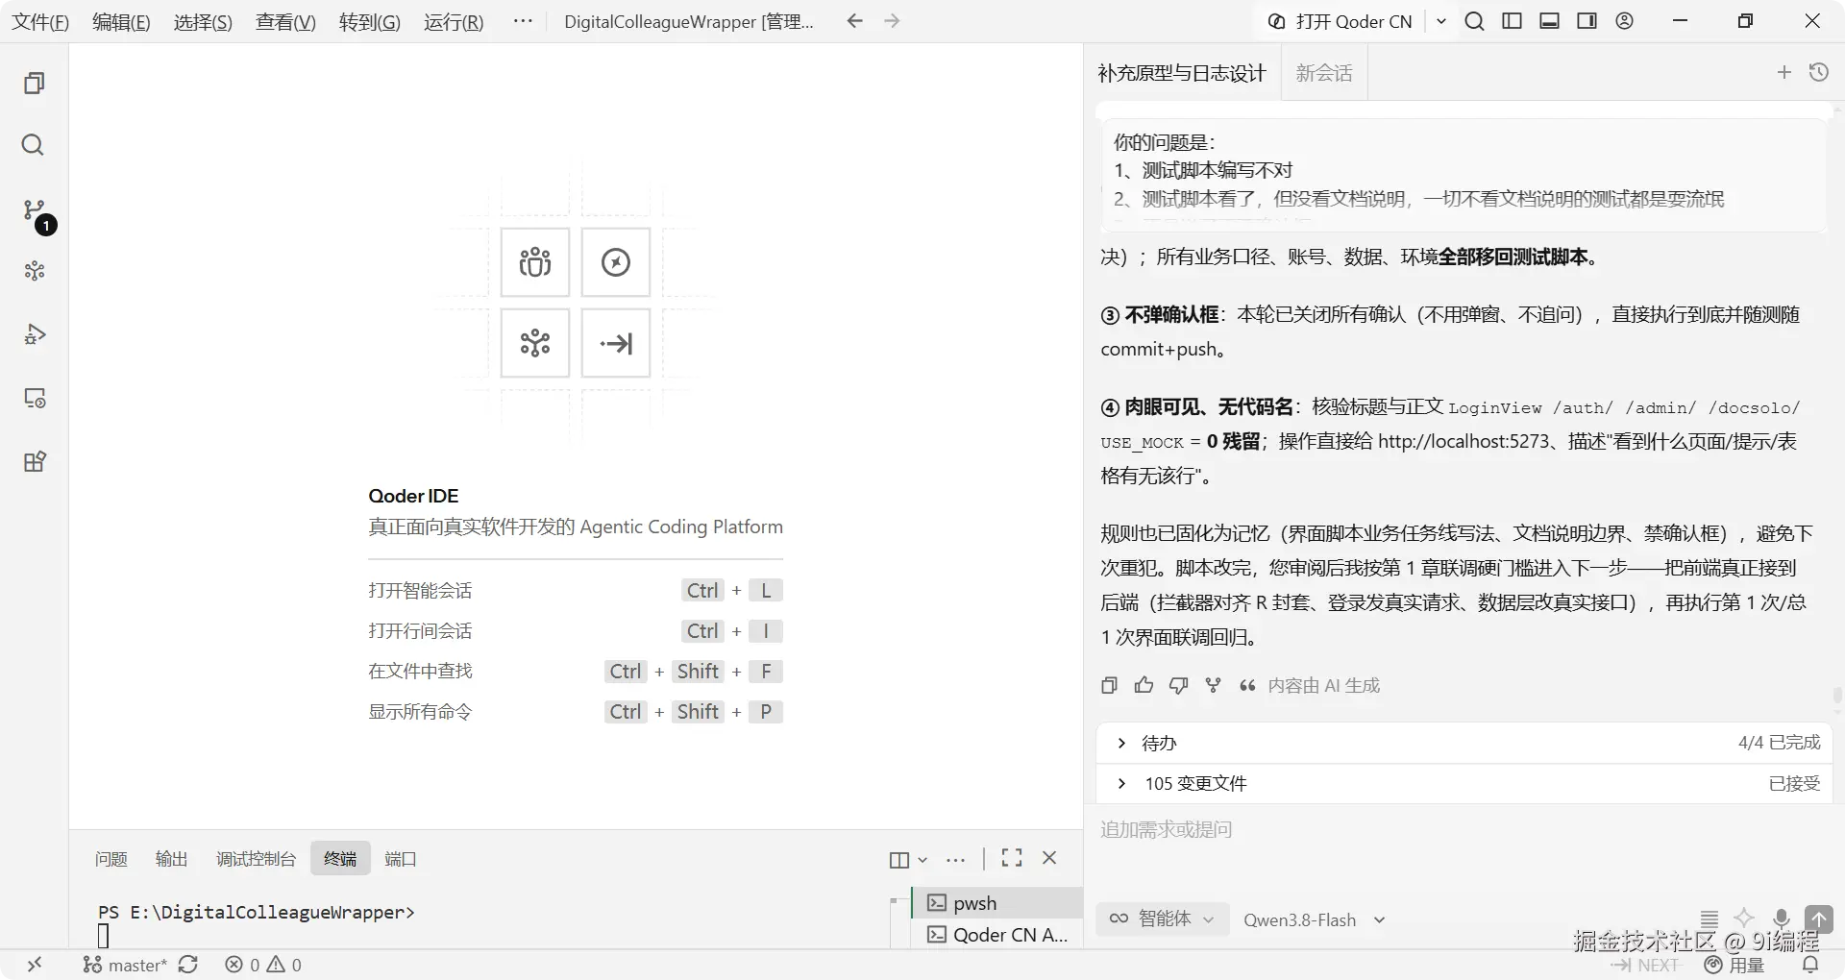Copy the AI response with copy icon

[x=1109, y=685]
